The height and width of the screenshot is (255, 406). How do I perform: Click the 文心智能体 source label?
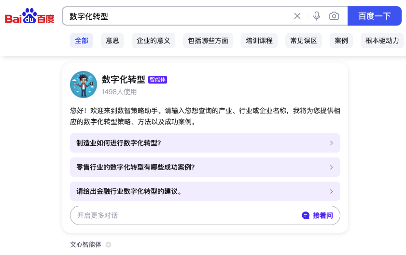point(86,245)
